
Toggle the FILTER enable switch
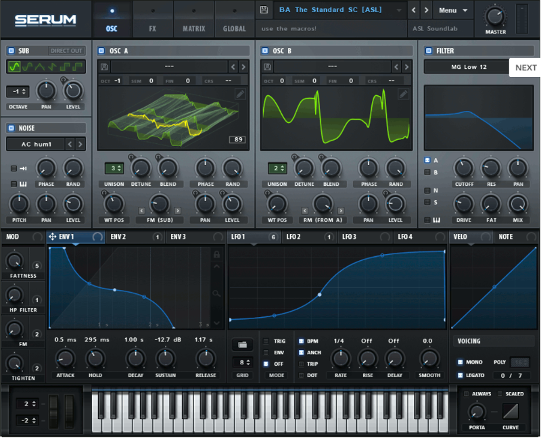coord(429,51)
